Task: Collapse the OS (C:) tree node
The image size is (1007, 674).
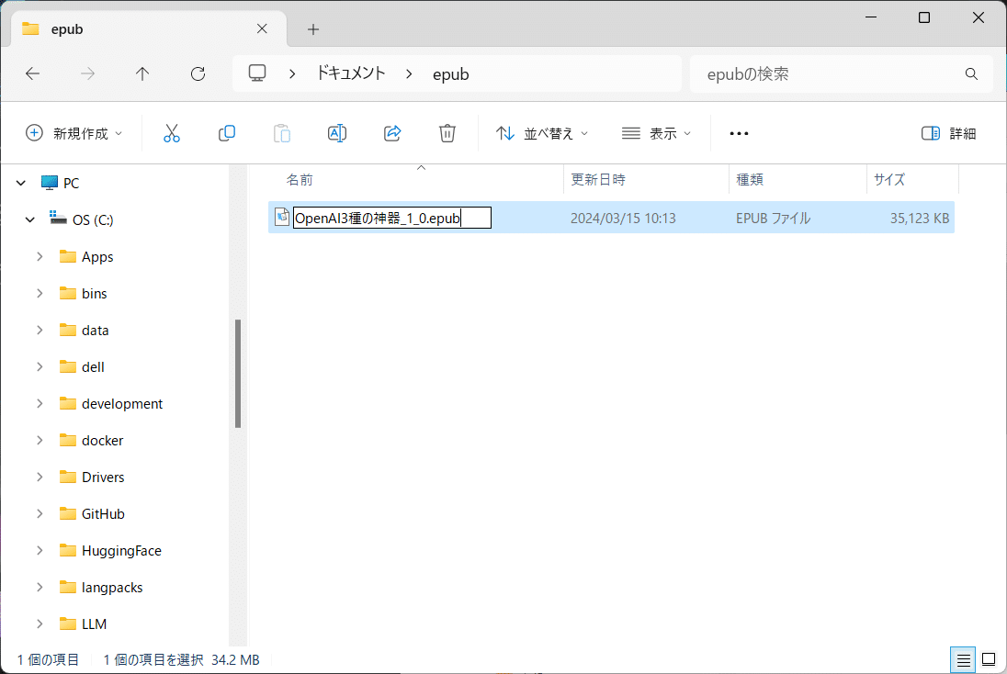Action: [30, 219]
